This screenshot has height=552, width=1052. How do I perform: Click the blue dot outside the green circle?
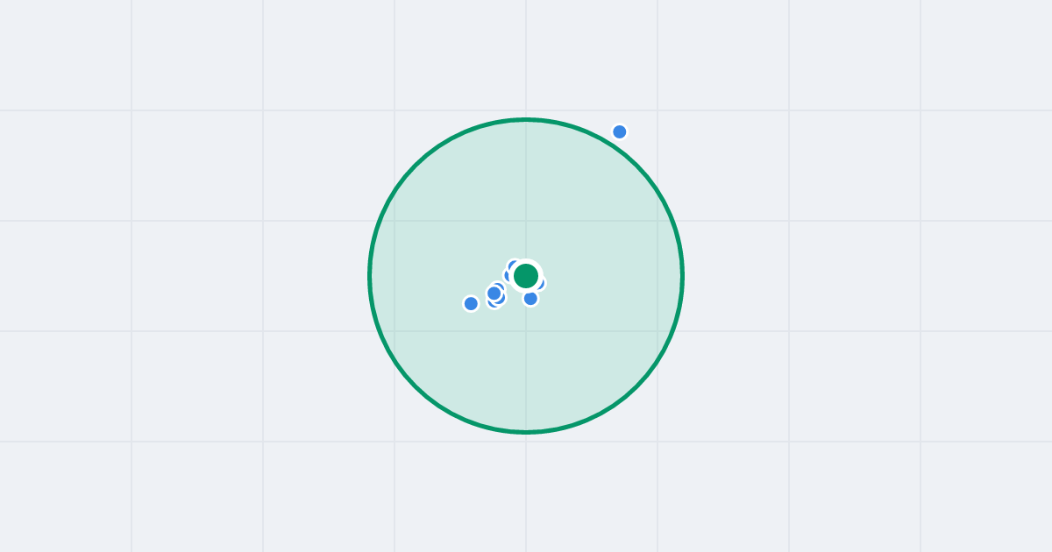620,131
